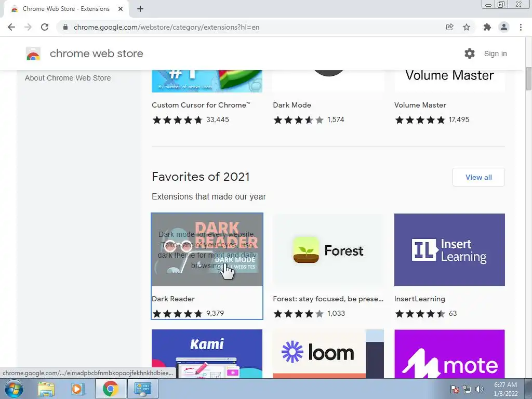Screen dimensions: 532x399
Task: Click the 33,445 rating count
Action: click(x=218, y=120)
